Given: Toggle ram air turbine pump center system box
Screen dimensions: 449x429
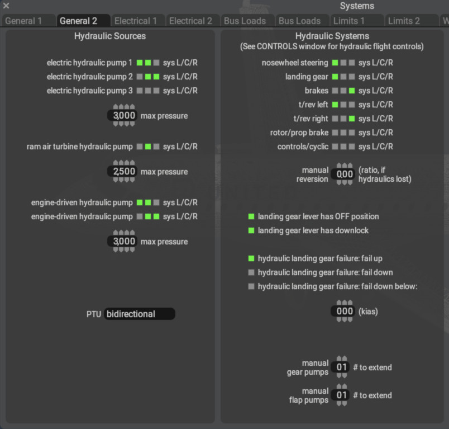Looking at the screenshot, I should click(x=148, y=147).
